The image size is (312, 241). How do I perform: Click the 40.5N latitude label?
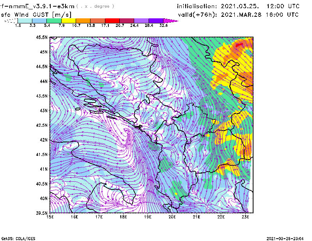pyautogui.click(x=42, y=184)
